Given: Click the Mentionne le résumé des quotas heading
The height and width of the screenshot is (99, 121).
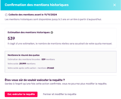Looking at the screenshot, I should point(24,55).
